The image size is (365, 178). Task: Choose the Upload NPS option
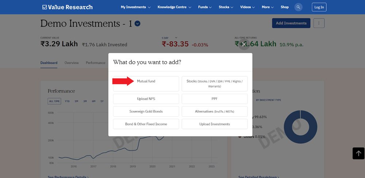pyautogui.click(x=146, y=99)
